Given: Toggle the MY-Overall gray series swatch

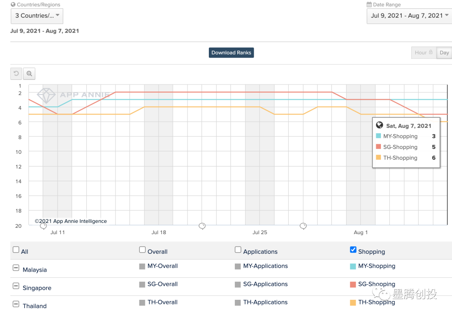Looking at the screenshot, I should pos(142,266).
